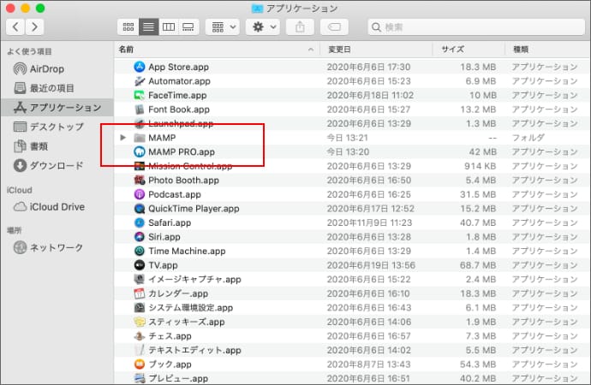Screen dimensions: 591x385
Task: Click the share button in toolbar
Action: pyautogui.click(x=300, y=27)
